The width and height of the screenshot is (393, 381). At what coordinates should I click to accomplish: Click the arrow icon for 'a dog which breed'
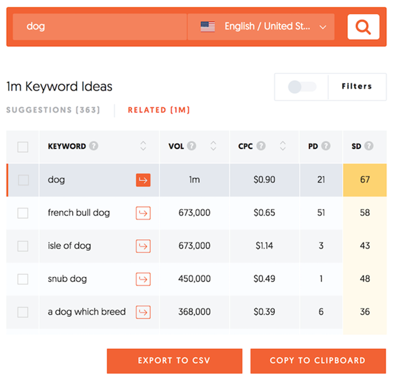(x=143, y=312)
